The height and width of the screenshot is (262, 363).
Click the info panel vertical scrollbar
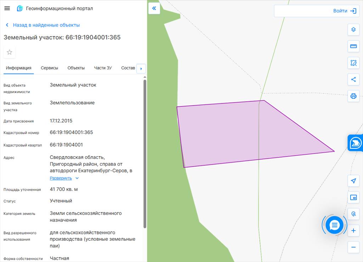(x=145, y=152)
